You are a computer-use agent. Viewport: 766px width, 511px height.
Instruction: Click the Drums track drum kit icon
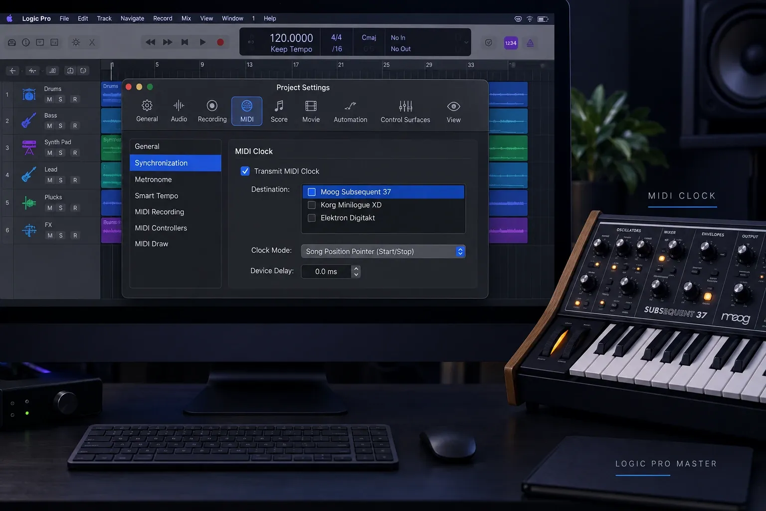click(29, 94)
